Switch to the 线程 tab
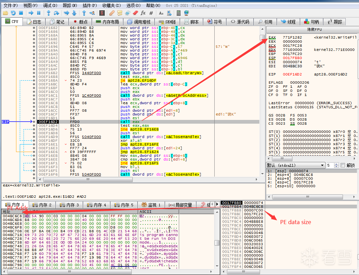This screenshot has height=275, width=359. pos(288,22)
